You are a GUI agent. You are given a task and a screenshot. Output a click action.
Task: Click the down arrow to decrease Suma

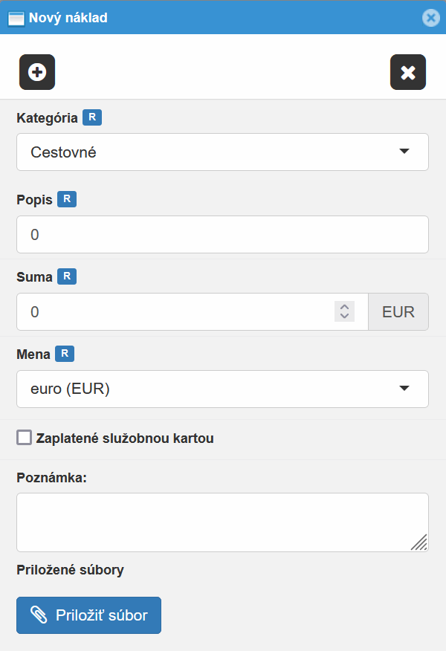click(344, 317)
